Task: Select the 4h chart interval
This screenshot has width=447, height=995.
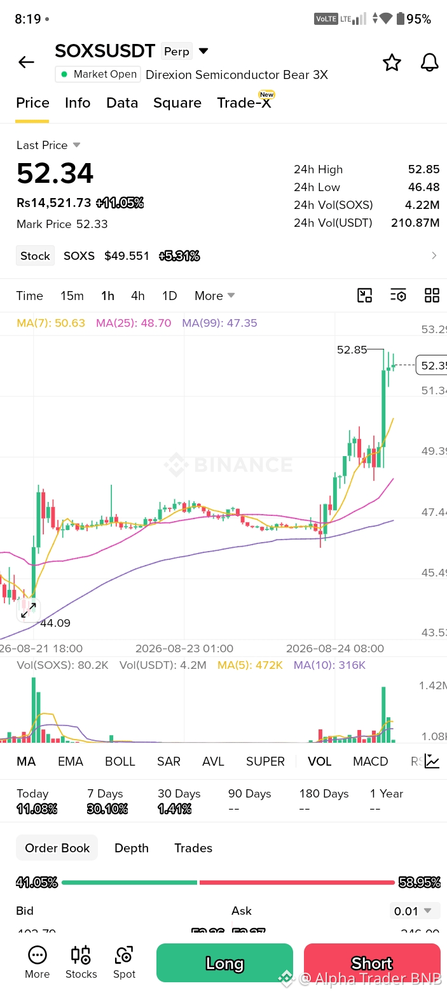Action: 138,296
